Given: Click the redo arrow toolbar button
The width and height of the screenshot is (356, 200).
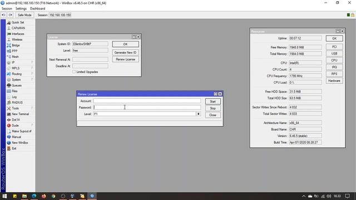Looking at the screenshot, I should (10, 15).
